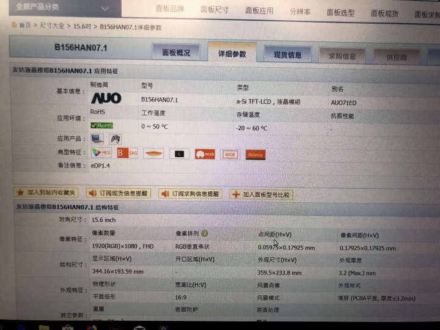Click the HCG high color gamut icon
440x330 pixels.
[101, 152]
